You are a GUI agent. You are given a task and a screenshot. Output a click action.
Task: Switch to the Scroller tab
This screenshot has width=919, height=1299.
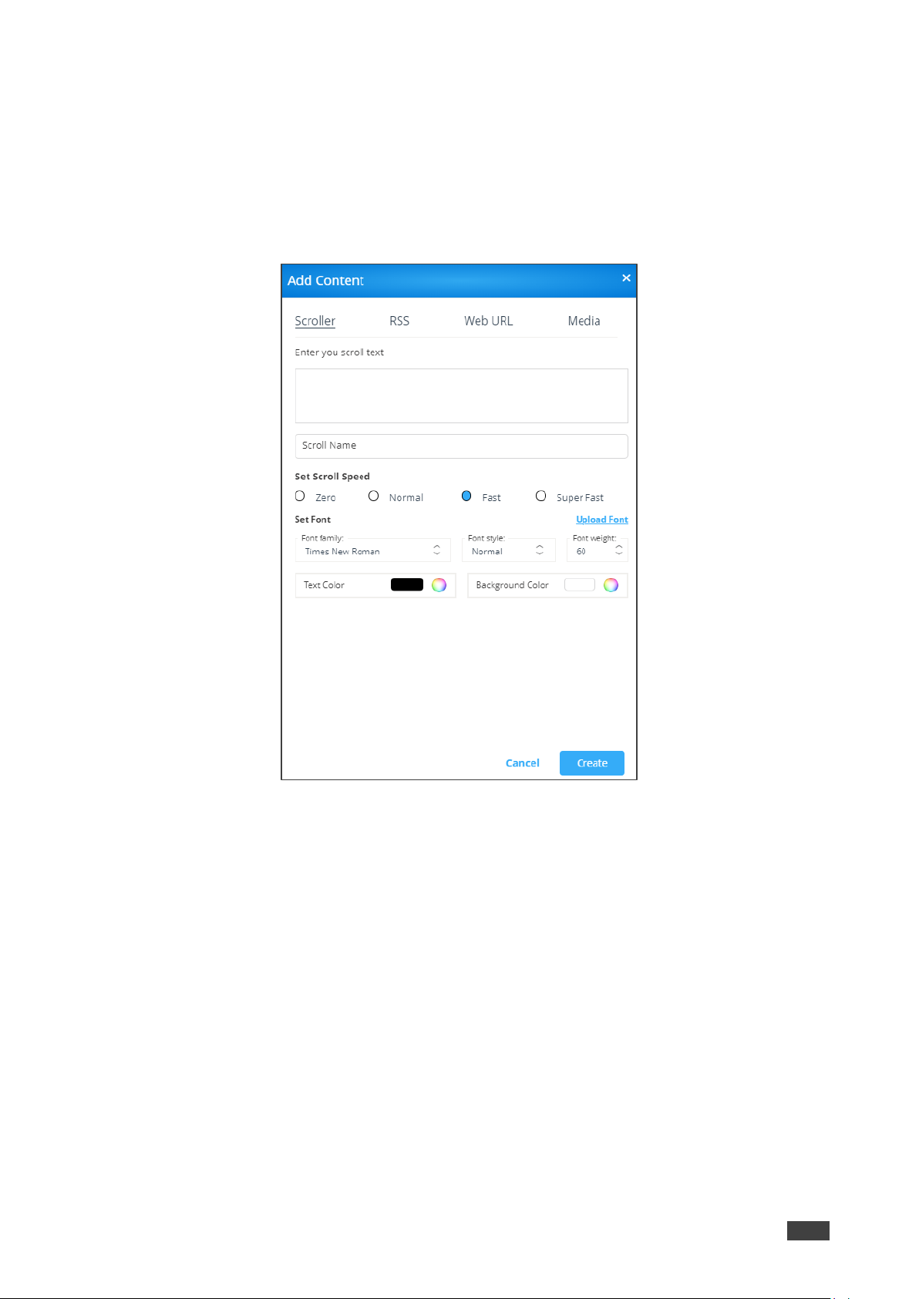315,321
